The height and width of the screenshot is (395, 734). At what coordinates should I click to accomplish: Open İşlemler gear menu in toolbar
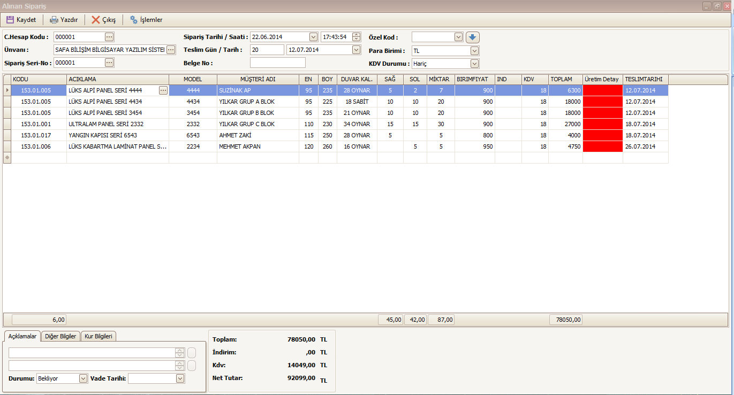[134, 20]
